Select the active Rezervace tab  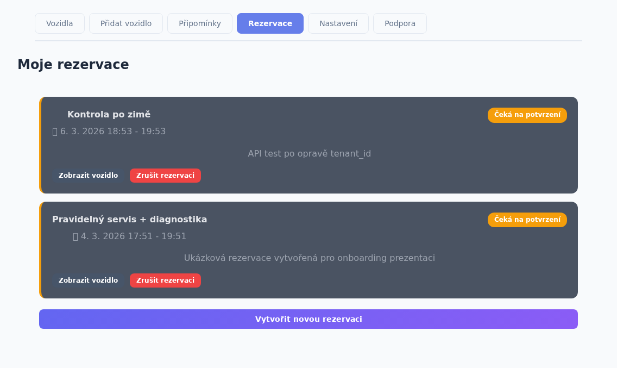coord(270,23)
